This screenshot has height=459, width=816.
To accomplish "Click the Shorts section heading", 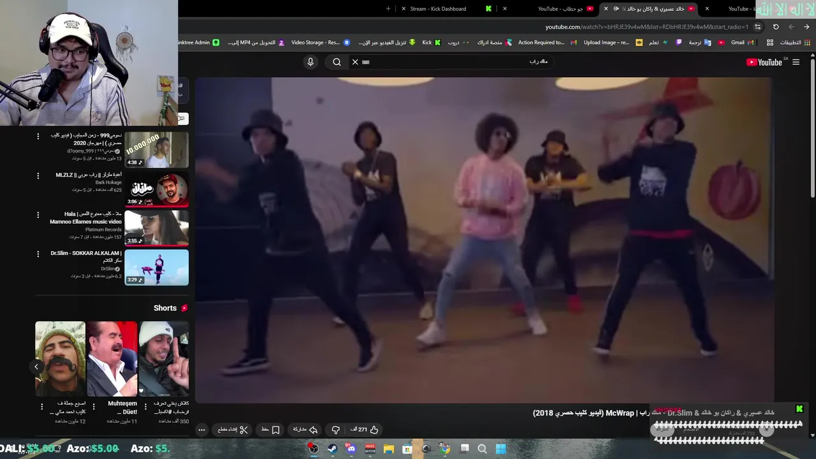I will point(165,308).
